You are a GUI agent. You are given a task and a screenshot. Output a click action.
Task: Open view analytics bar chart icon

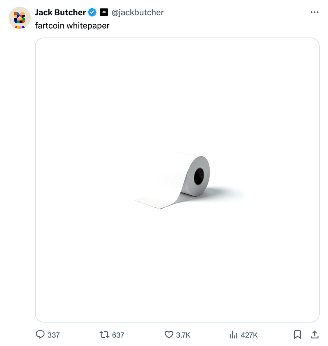pyautogui.click(x=233, y=335)
